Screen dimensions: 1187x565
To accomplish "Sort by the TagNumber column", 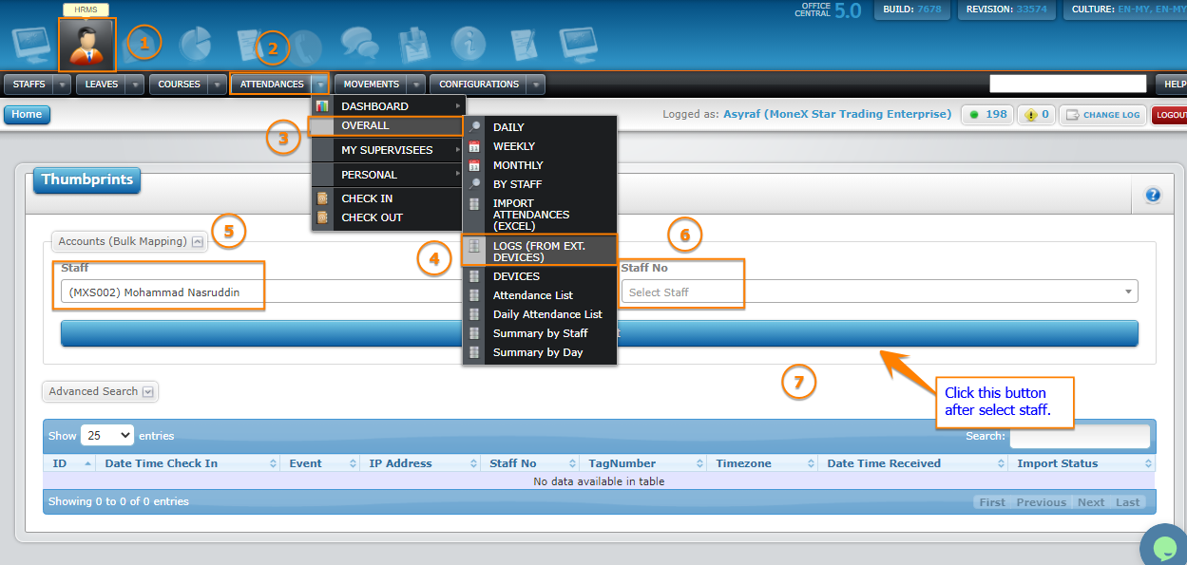I will pyautogui.click(x=642, y=463).
